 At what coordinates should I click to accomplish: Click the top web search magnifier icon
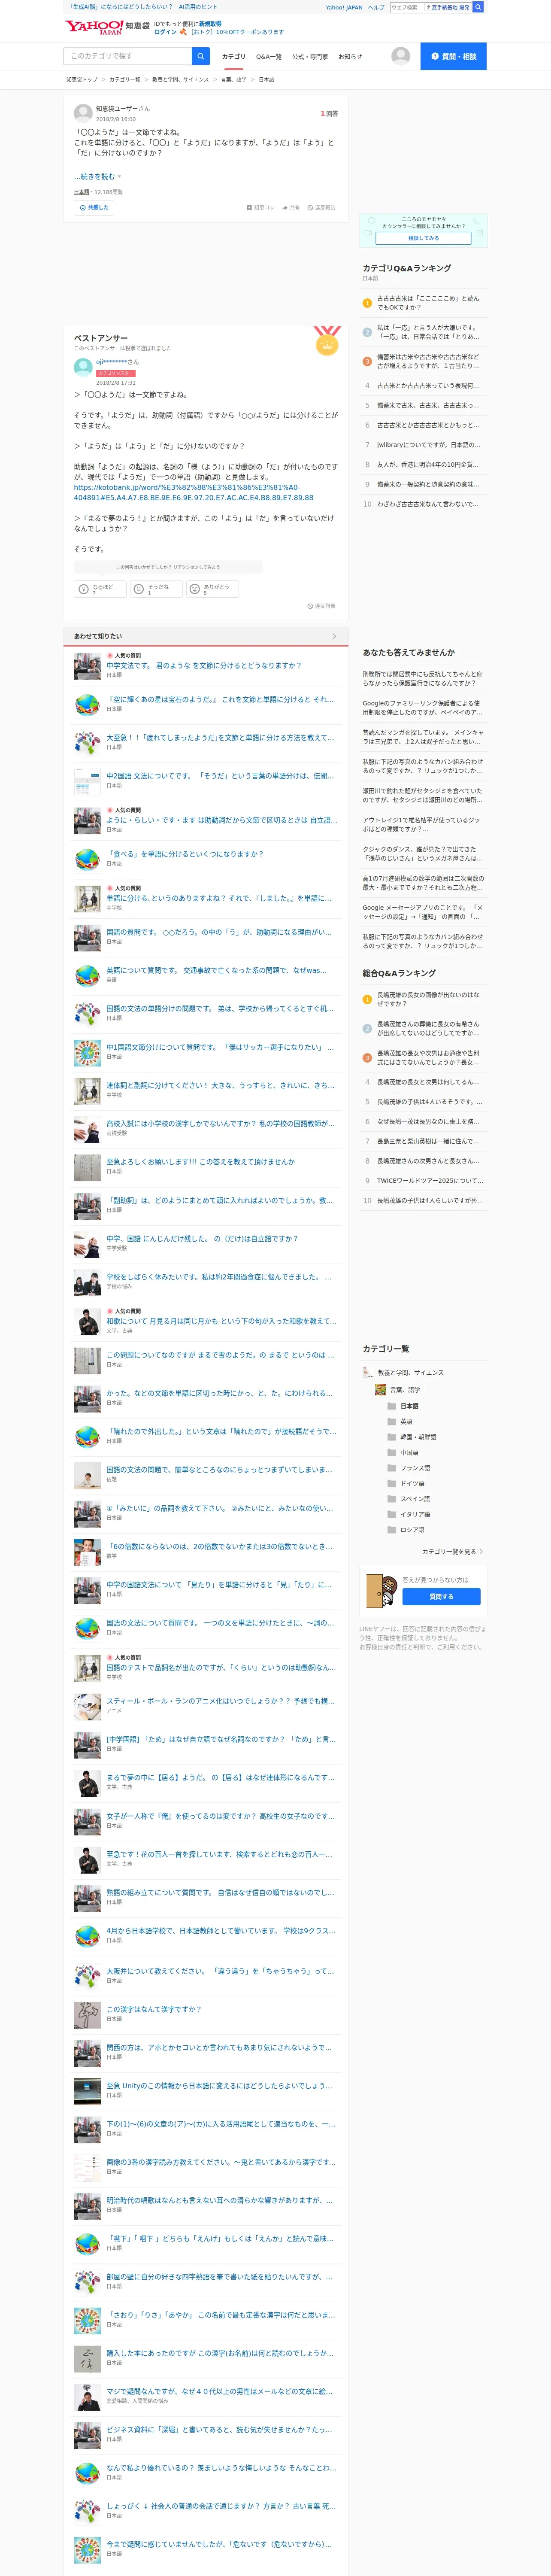coord(478,7)
